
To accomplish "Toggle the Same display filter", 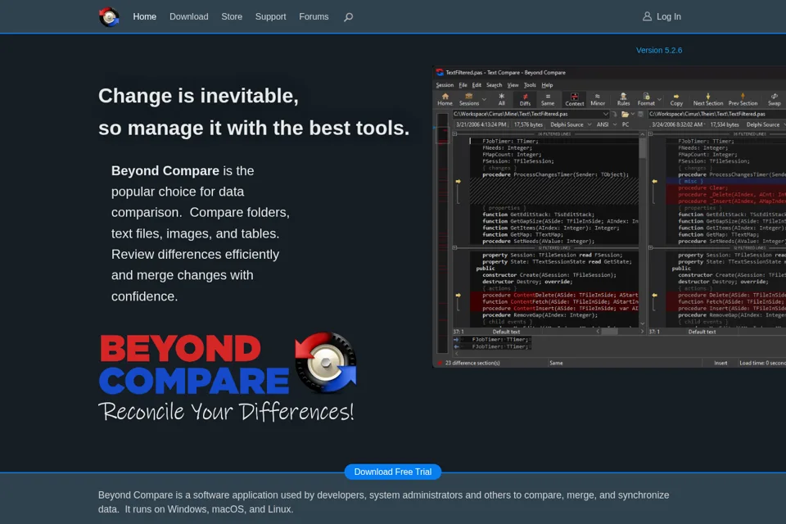I will 548,99.
